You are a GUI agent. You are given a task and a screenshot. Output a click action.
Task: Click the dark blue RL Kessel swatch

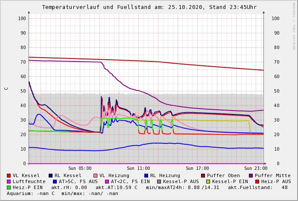51,175
